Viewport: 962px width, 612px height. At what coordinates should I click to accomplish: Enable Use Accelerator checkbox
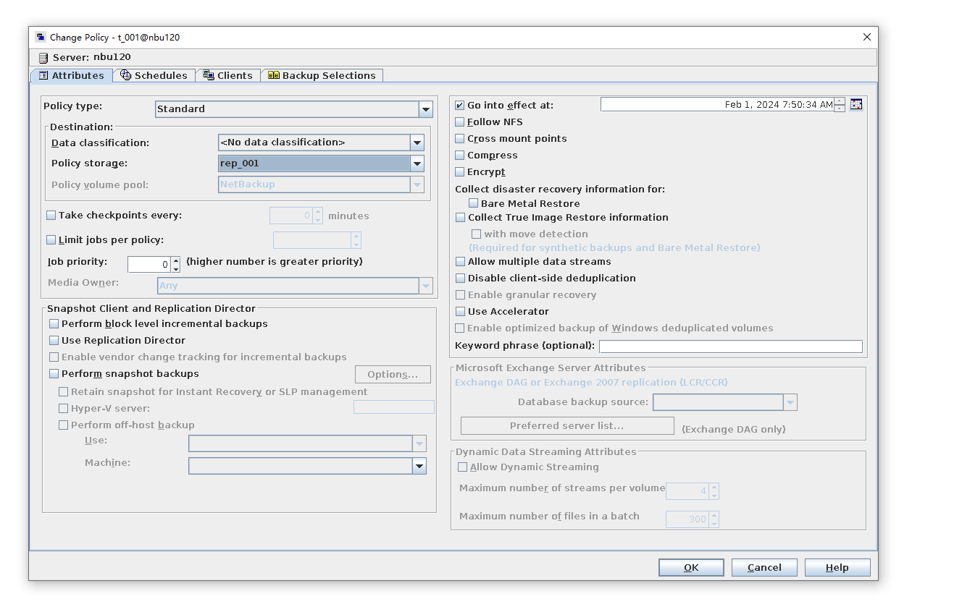[461, 312]
